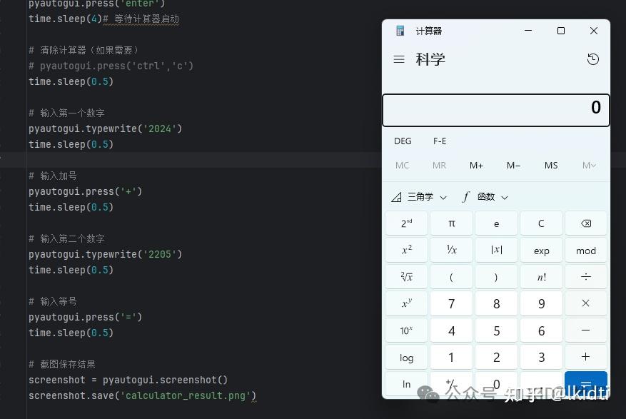Screen dimensions: 626x419
Task: Click the 科学 mode title
Action: tap(431, 59)
